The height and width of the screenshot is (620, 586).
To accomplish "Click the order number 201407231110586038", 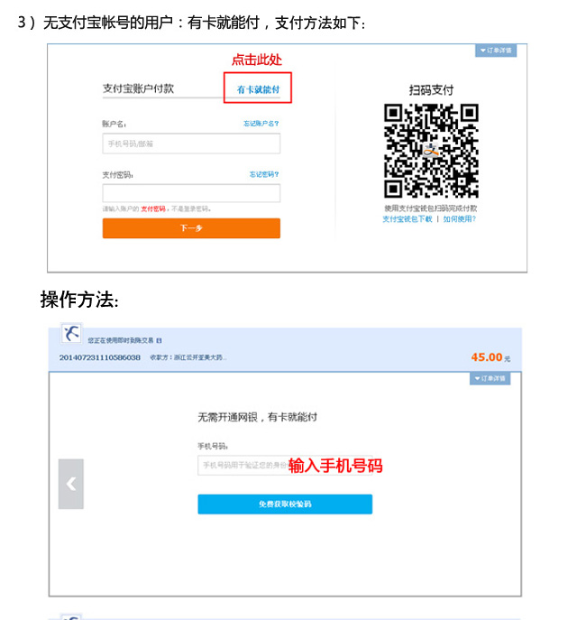I will pyautogui.click(x=100, y=357).
